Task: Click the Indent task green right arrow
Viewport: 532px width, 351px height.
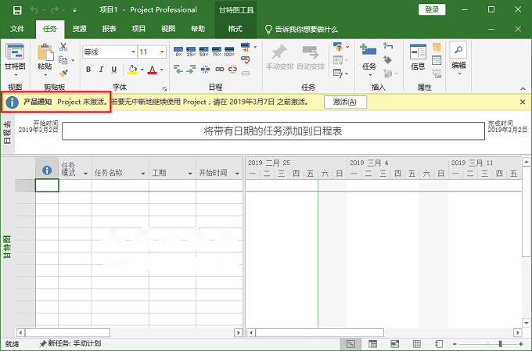Action: [191, 69]
